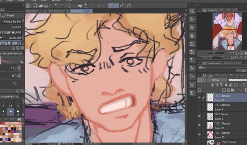The image size is (247, 145).
Task: Toggle Clip to Layer Below icon
Action: coord(212,85)
